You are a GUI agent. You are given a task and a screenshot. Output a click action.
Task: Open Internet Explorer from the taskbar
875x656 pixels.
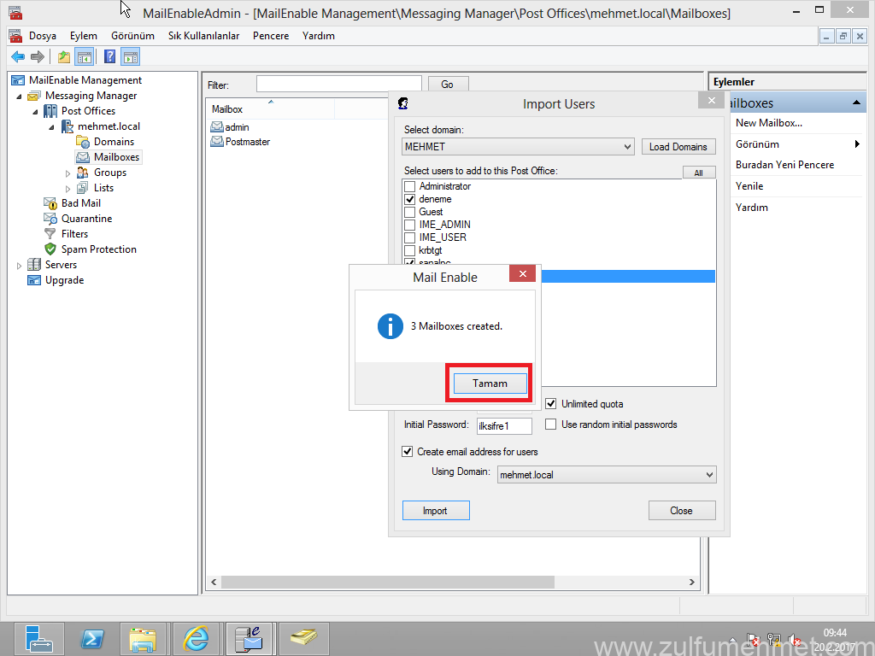[196, 638]
